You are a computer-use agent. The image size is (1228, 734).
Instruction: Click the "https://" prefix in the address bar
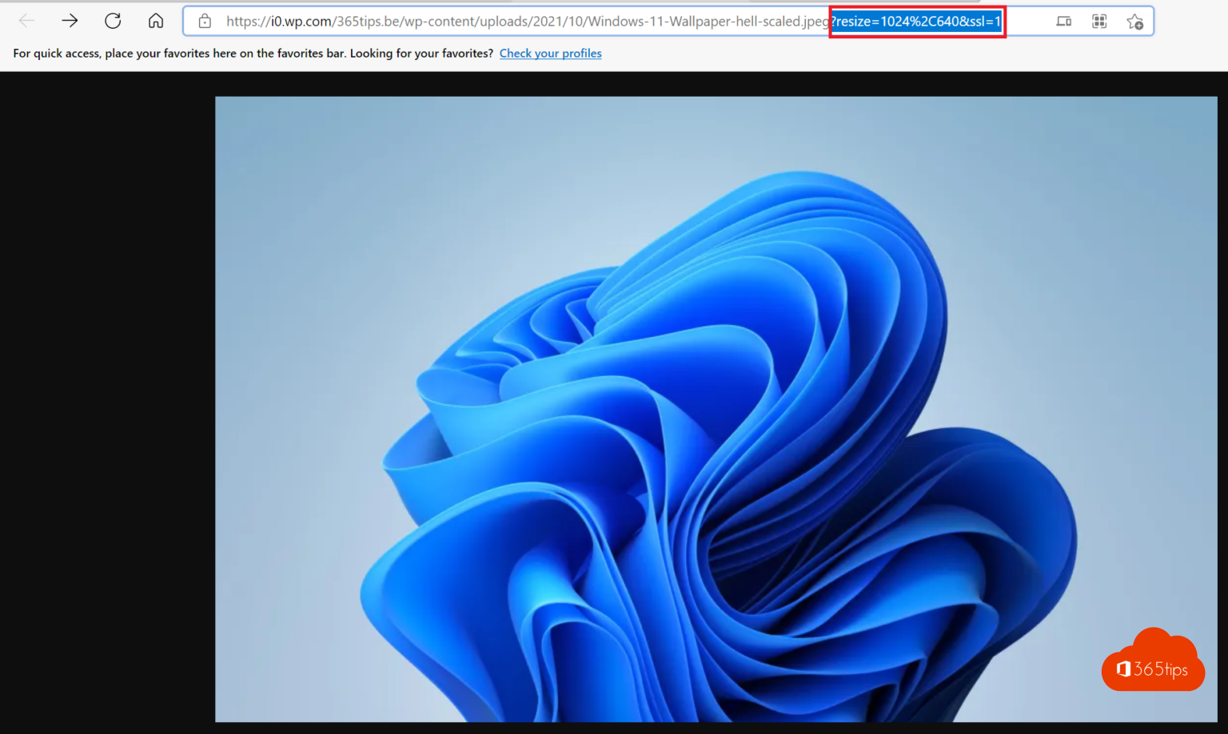[x=248, y=22]
